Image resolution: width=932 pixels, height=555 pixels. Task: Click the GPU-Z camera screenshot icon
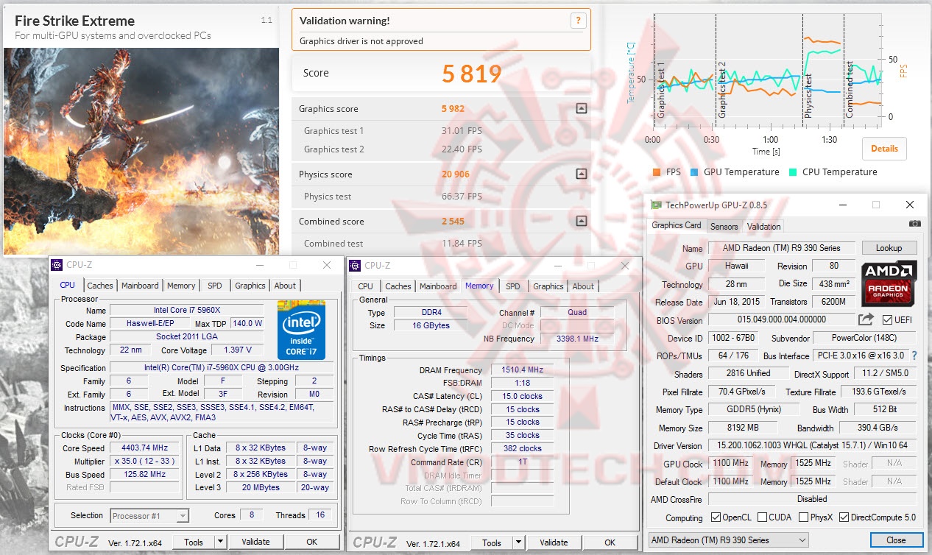[914, 224]
